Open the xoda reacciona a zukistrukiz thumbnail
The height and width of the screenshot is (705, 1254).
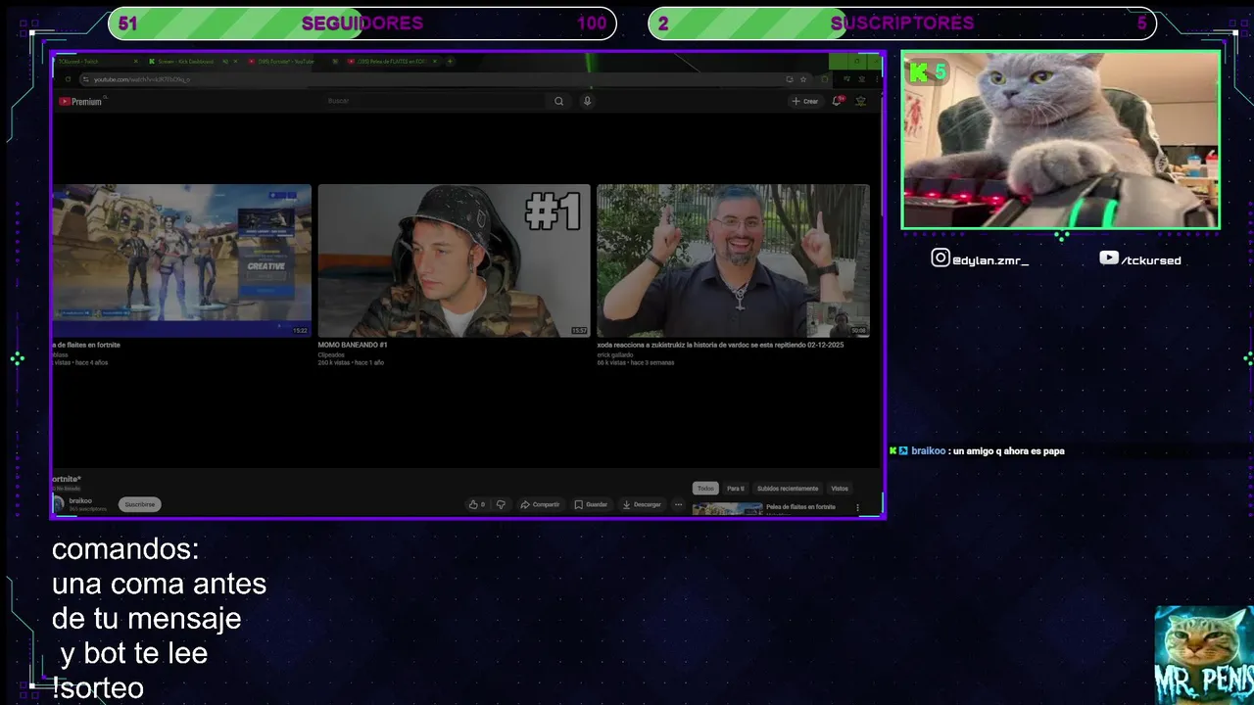pyautogui.click(x=733, y=260)
